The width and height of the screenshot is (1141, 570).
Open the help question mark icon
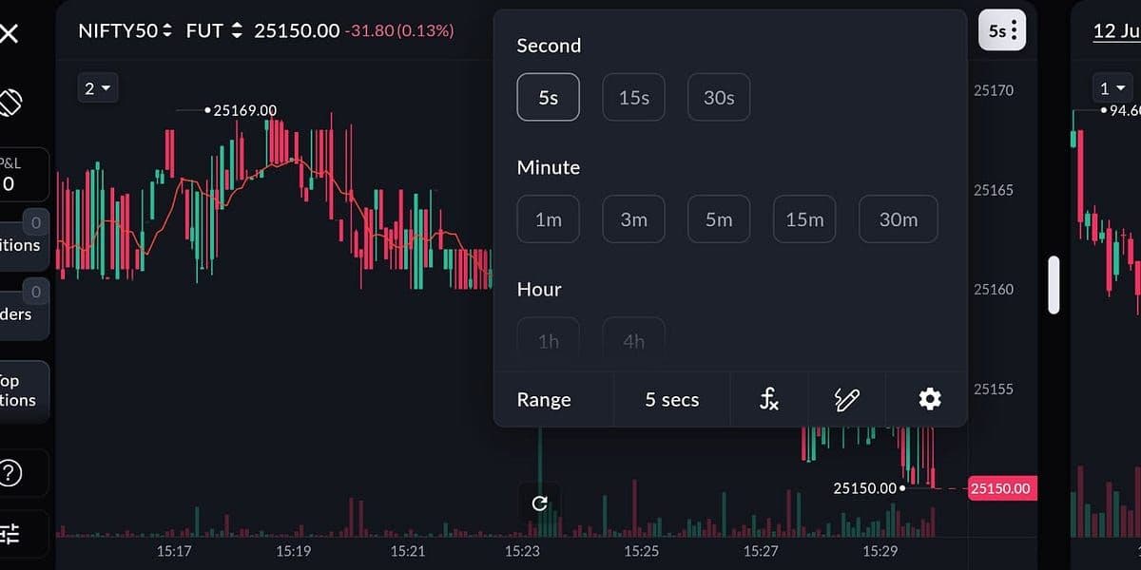pyautogui.click(x=10, y=472)
